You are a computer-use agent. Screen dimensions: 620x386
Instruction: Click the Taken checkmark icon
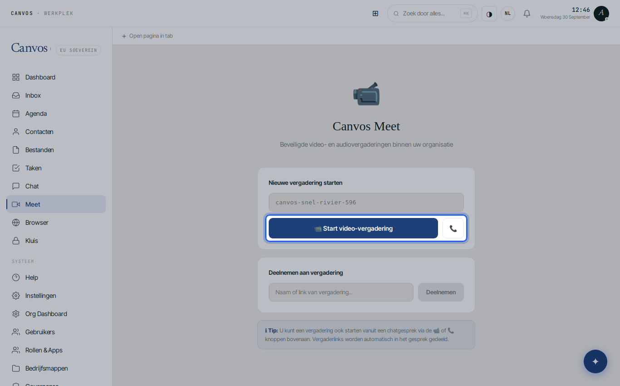[16, 168]
